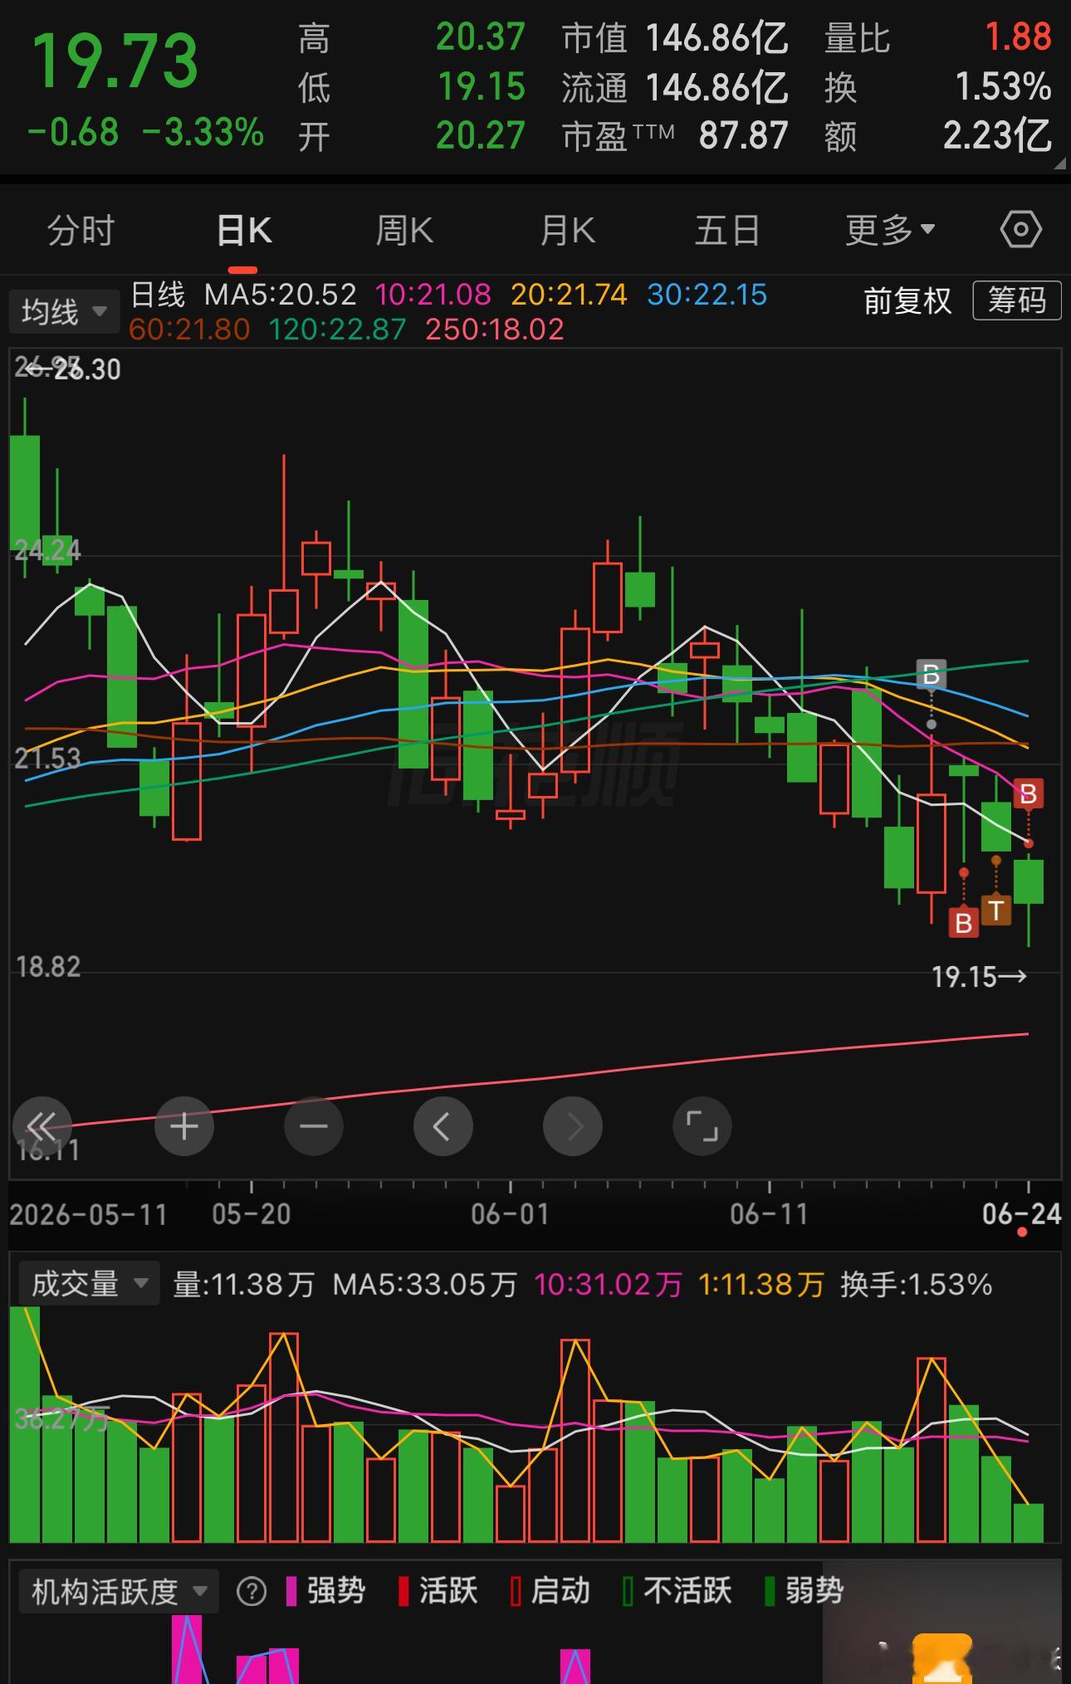Screen dimensions: 1071x1684
Task: Tap the 活跃 legend item
Action: tap(438, 1591)
